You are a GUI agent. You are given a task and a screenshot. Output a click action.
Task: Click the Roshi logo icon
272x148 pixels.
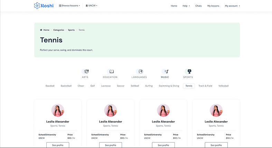click(x=37, y=6)
